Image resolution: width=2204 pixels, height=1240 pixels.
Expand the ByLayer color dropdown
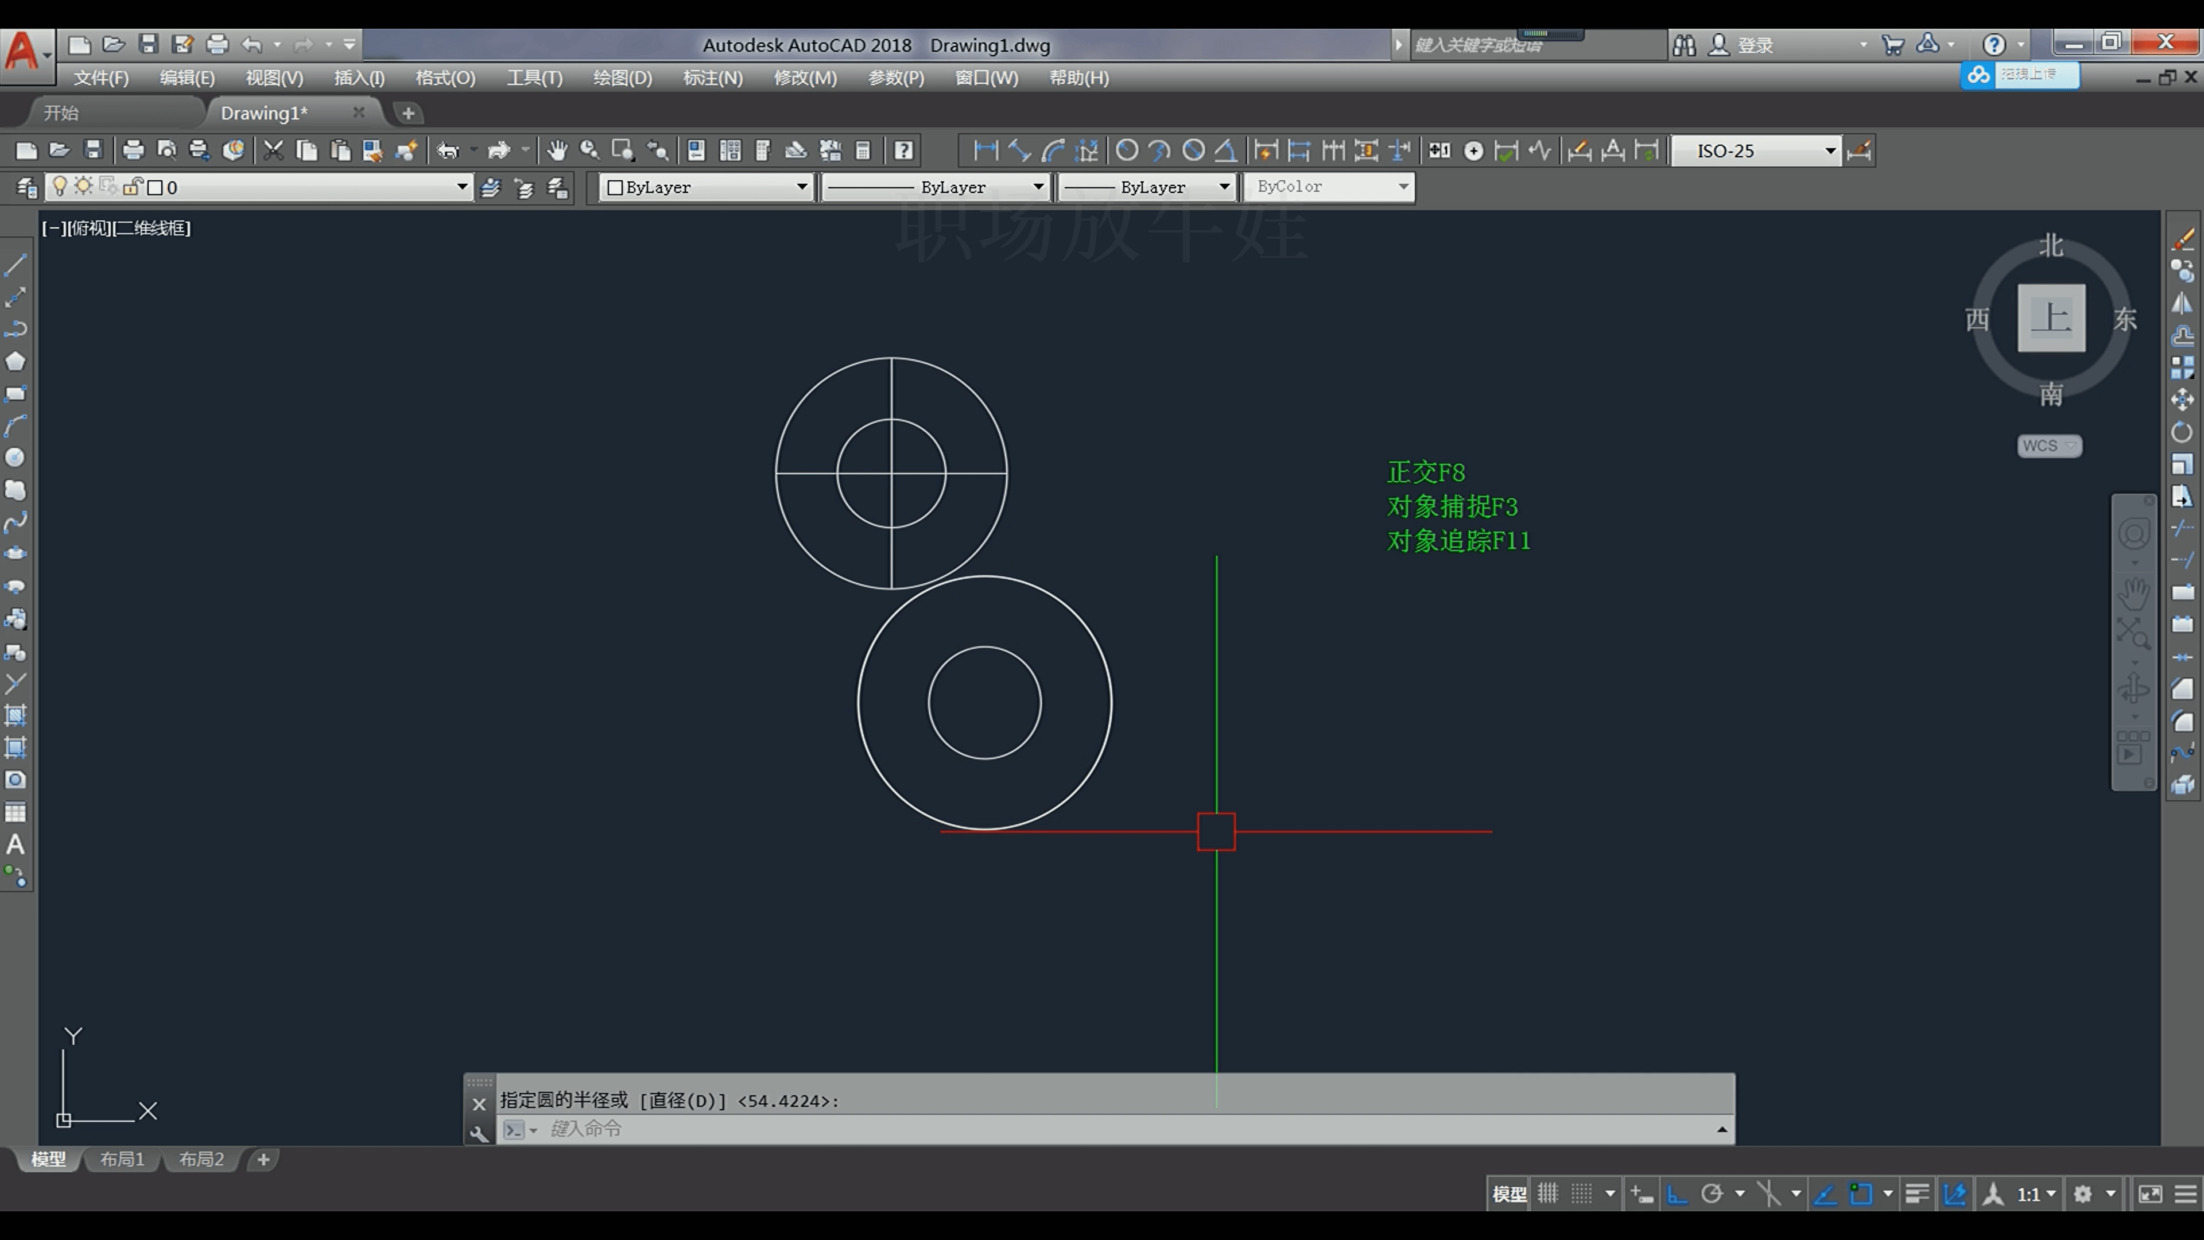(x=801, y=187)
